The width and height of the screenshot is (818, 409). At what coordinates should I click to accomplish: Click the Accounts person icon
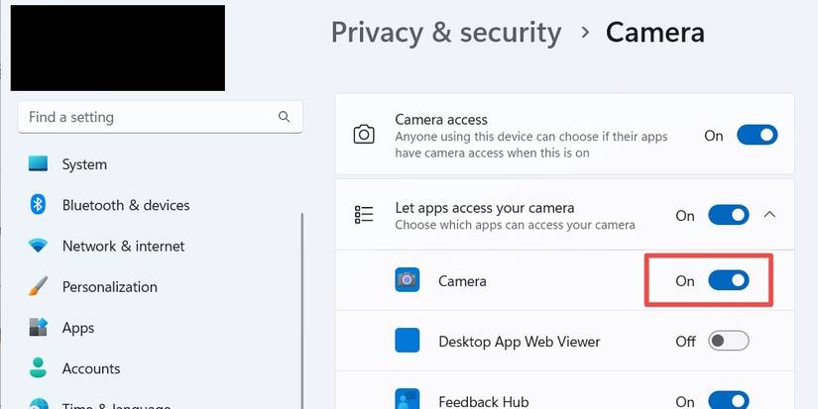pyautogui.click(x=39, y=368)
